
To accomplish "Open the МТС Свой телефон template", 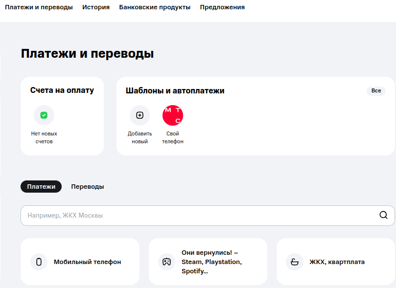I will 173,115.
